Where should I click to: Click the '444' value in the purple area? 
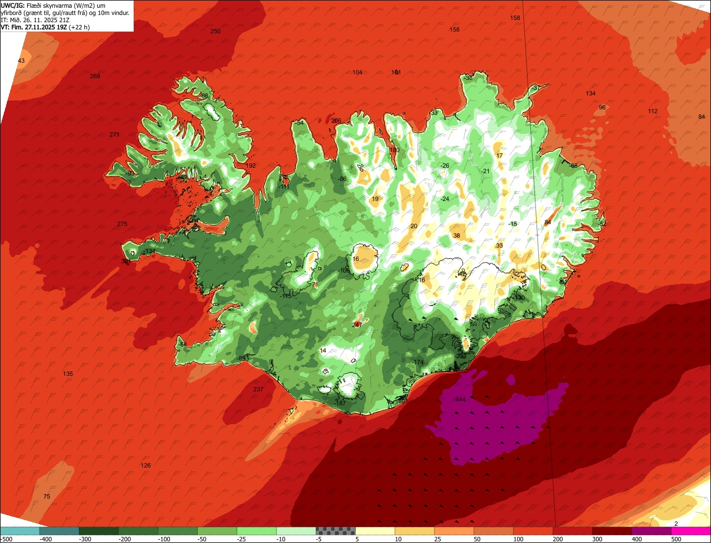click(x=460, y=400)
